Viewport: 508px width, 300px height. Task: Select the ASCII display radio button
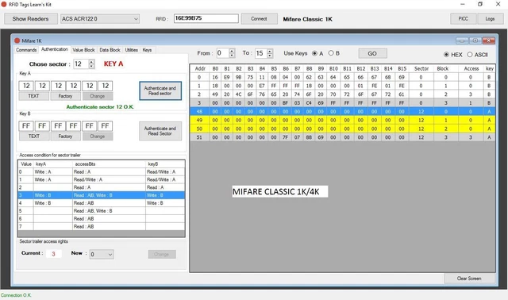point(470,55)
